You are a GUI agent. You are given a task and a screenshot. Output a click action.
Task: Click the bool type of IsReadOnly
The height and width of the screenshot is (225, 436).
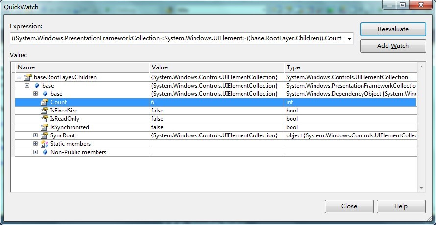click(350, 119)
